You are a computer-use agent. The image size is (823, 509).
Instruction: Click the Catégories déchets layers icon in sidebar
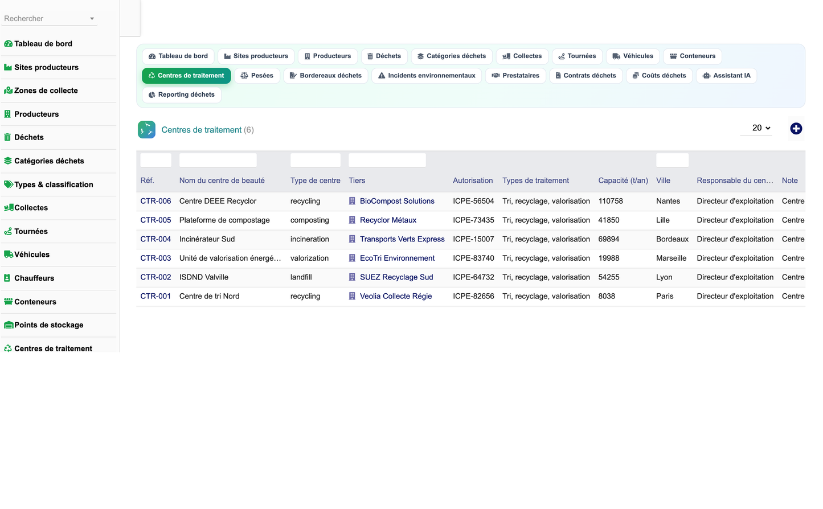[8, 161]
